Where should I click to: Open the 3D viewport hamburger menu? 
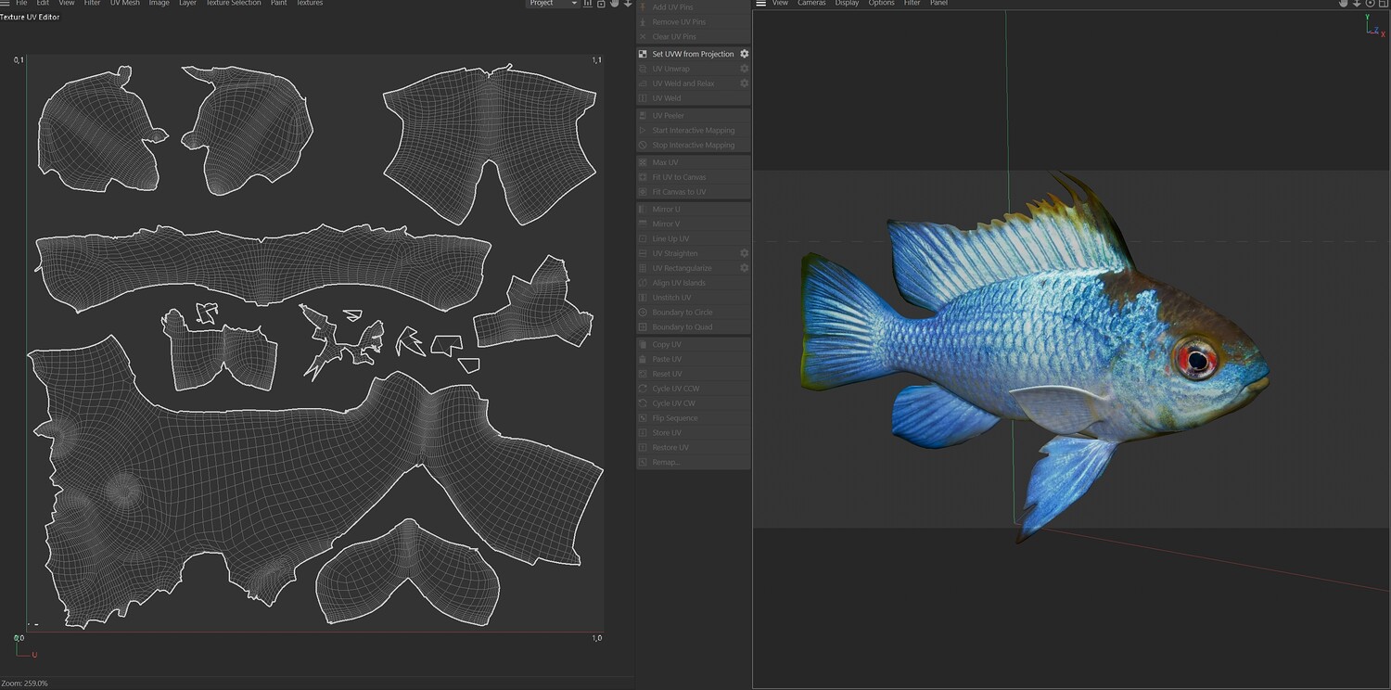tap(761, 4)
